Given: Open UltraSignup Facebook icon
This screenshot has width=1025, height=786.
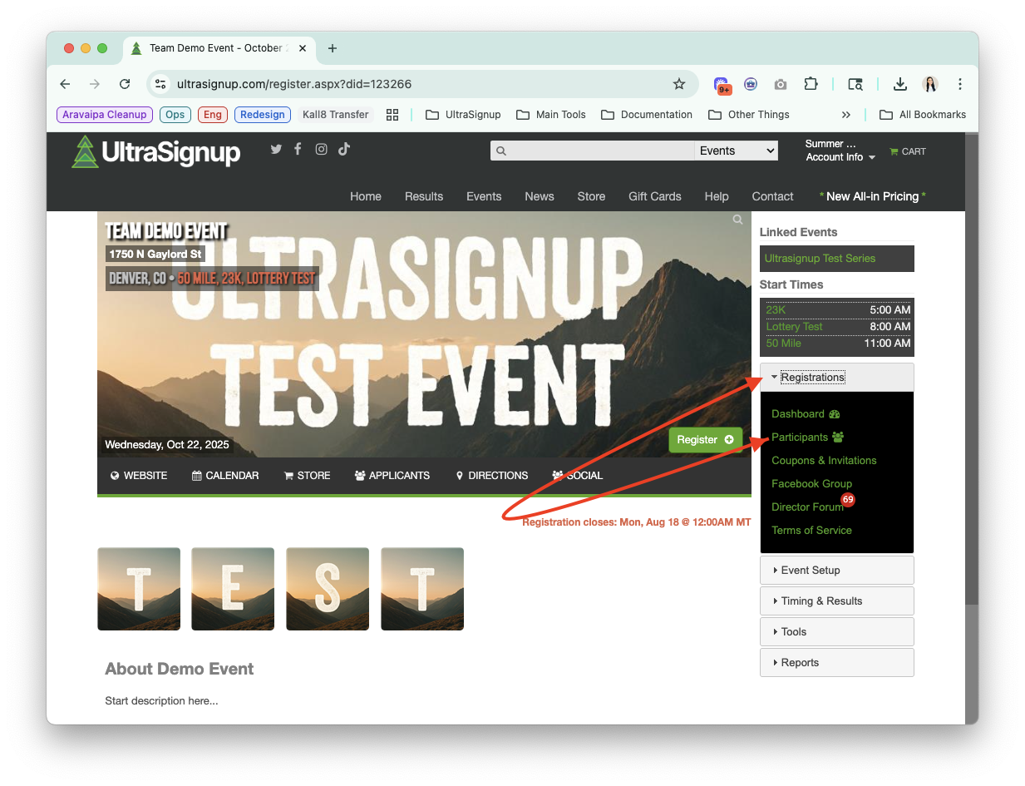Looking at the screenshot, I should coord(298,149).
